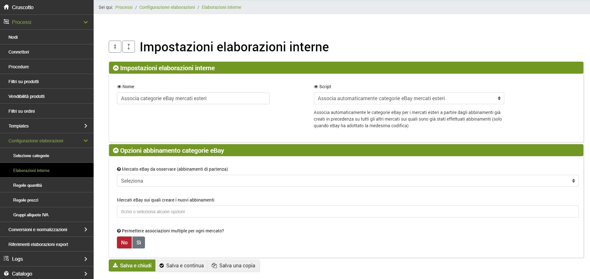Screen dimensions: 590x279
Task: Click help icon beside Permettere associazioni multiple
Action: [119, 231]
